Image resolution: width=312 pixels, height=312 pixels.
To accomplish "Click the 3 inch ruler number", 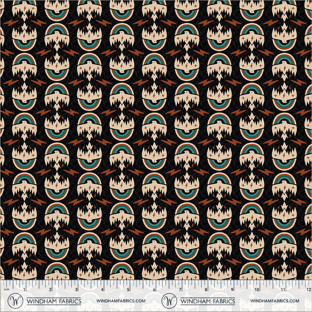I will pos(77,290).
